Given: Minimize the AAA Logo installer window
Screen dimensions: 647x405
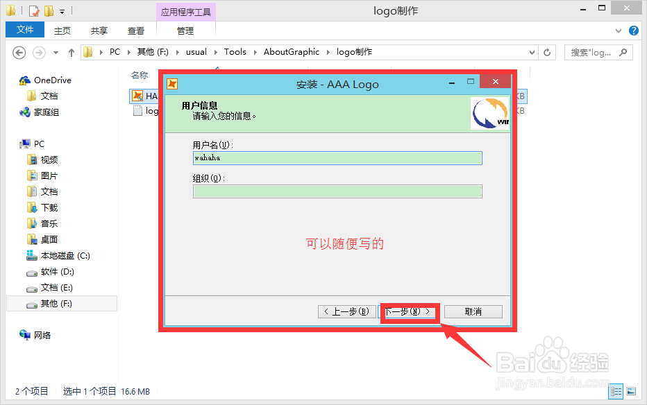Looking at the screenshot, I should click(452, 83).
